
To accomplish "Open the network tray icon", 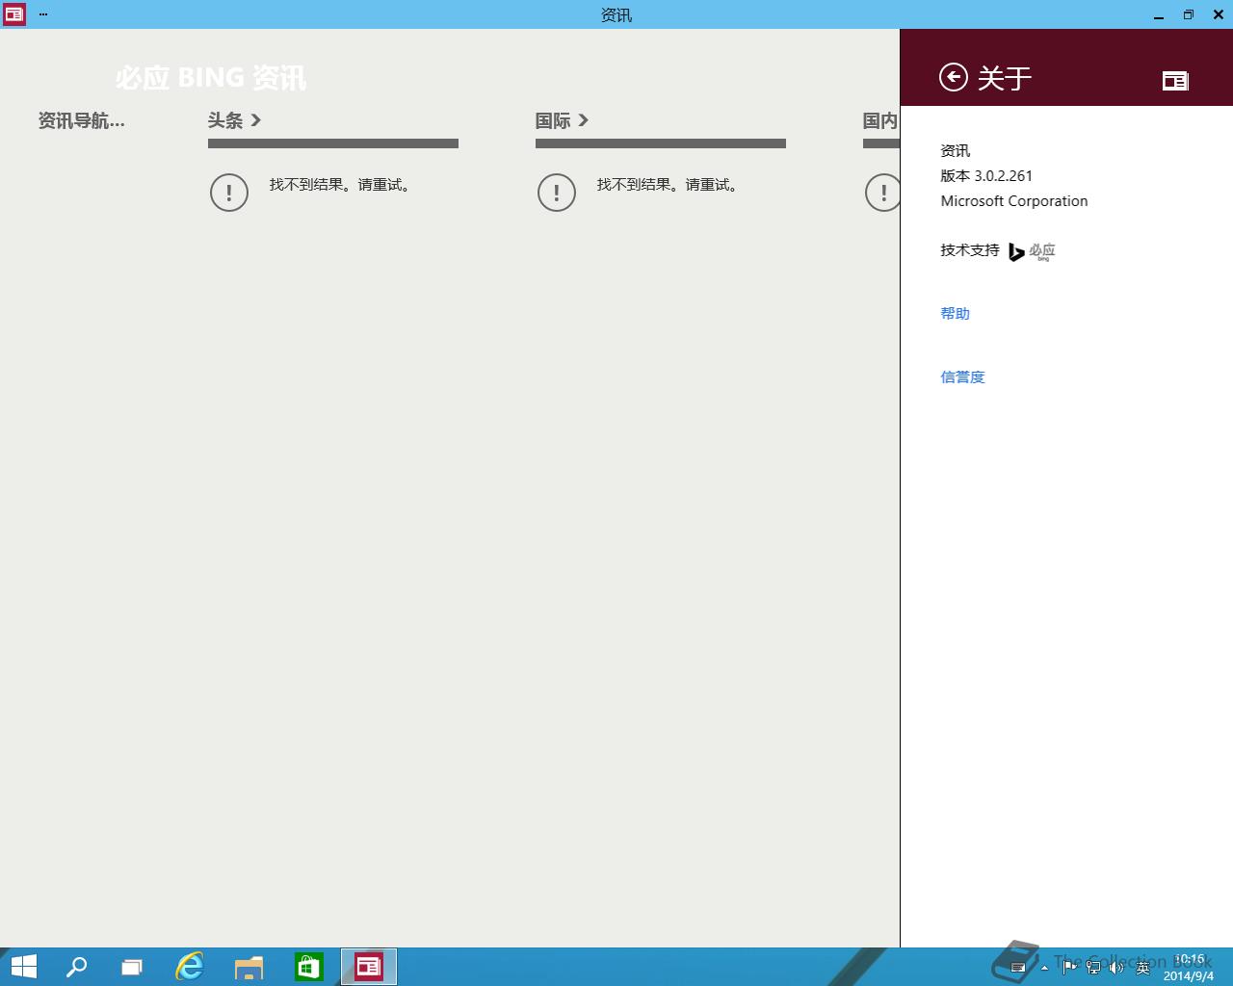I will pos(1093,967).
